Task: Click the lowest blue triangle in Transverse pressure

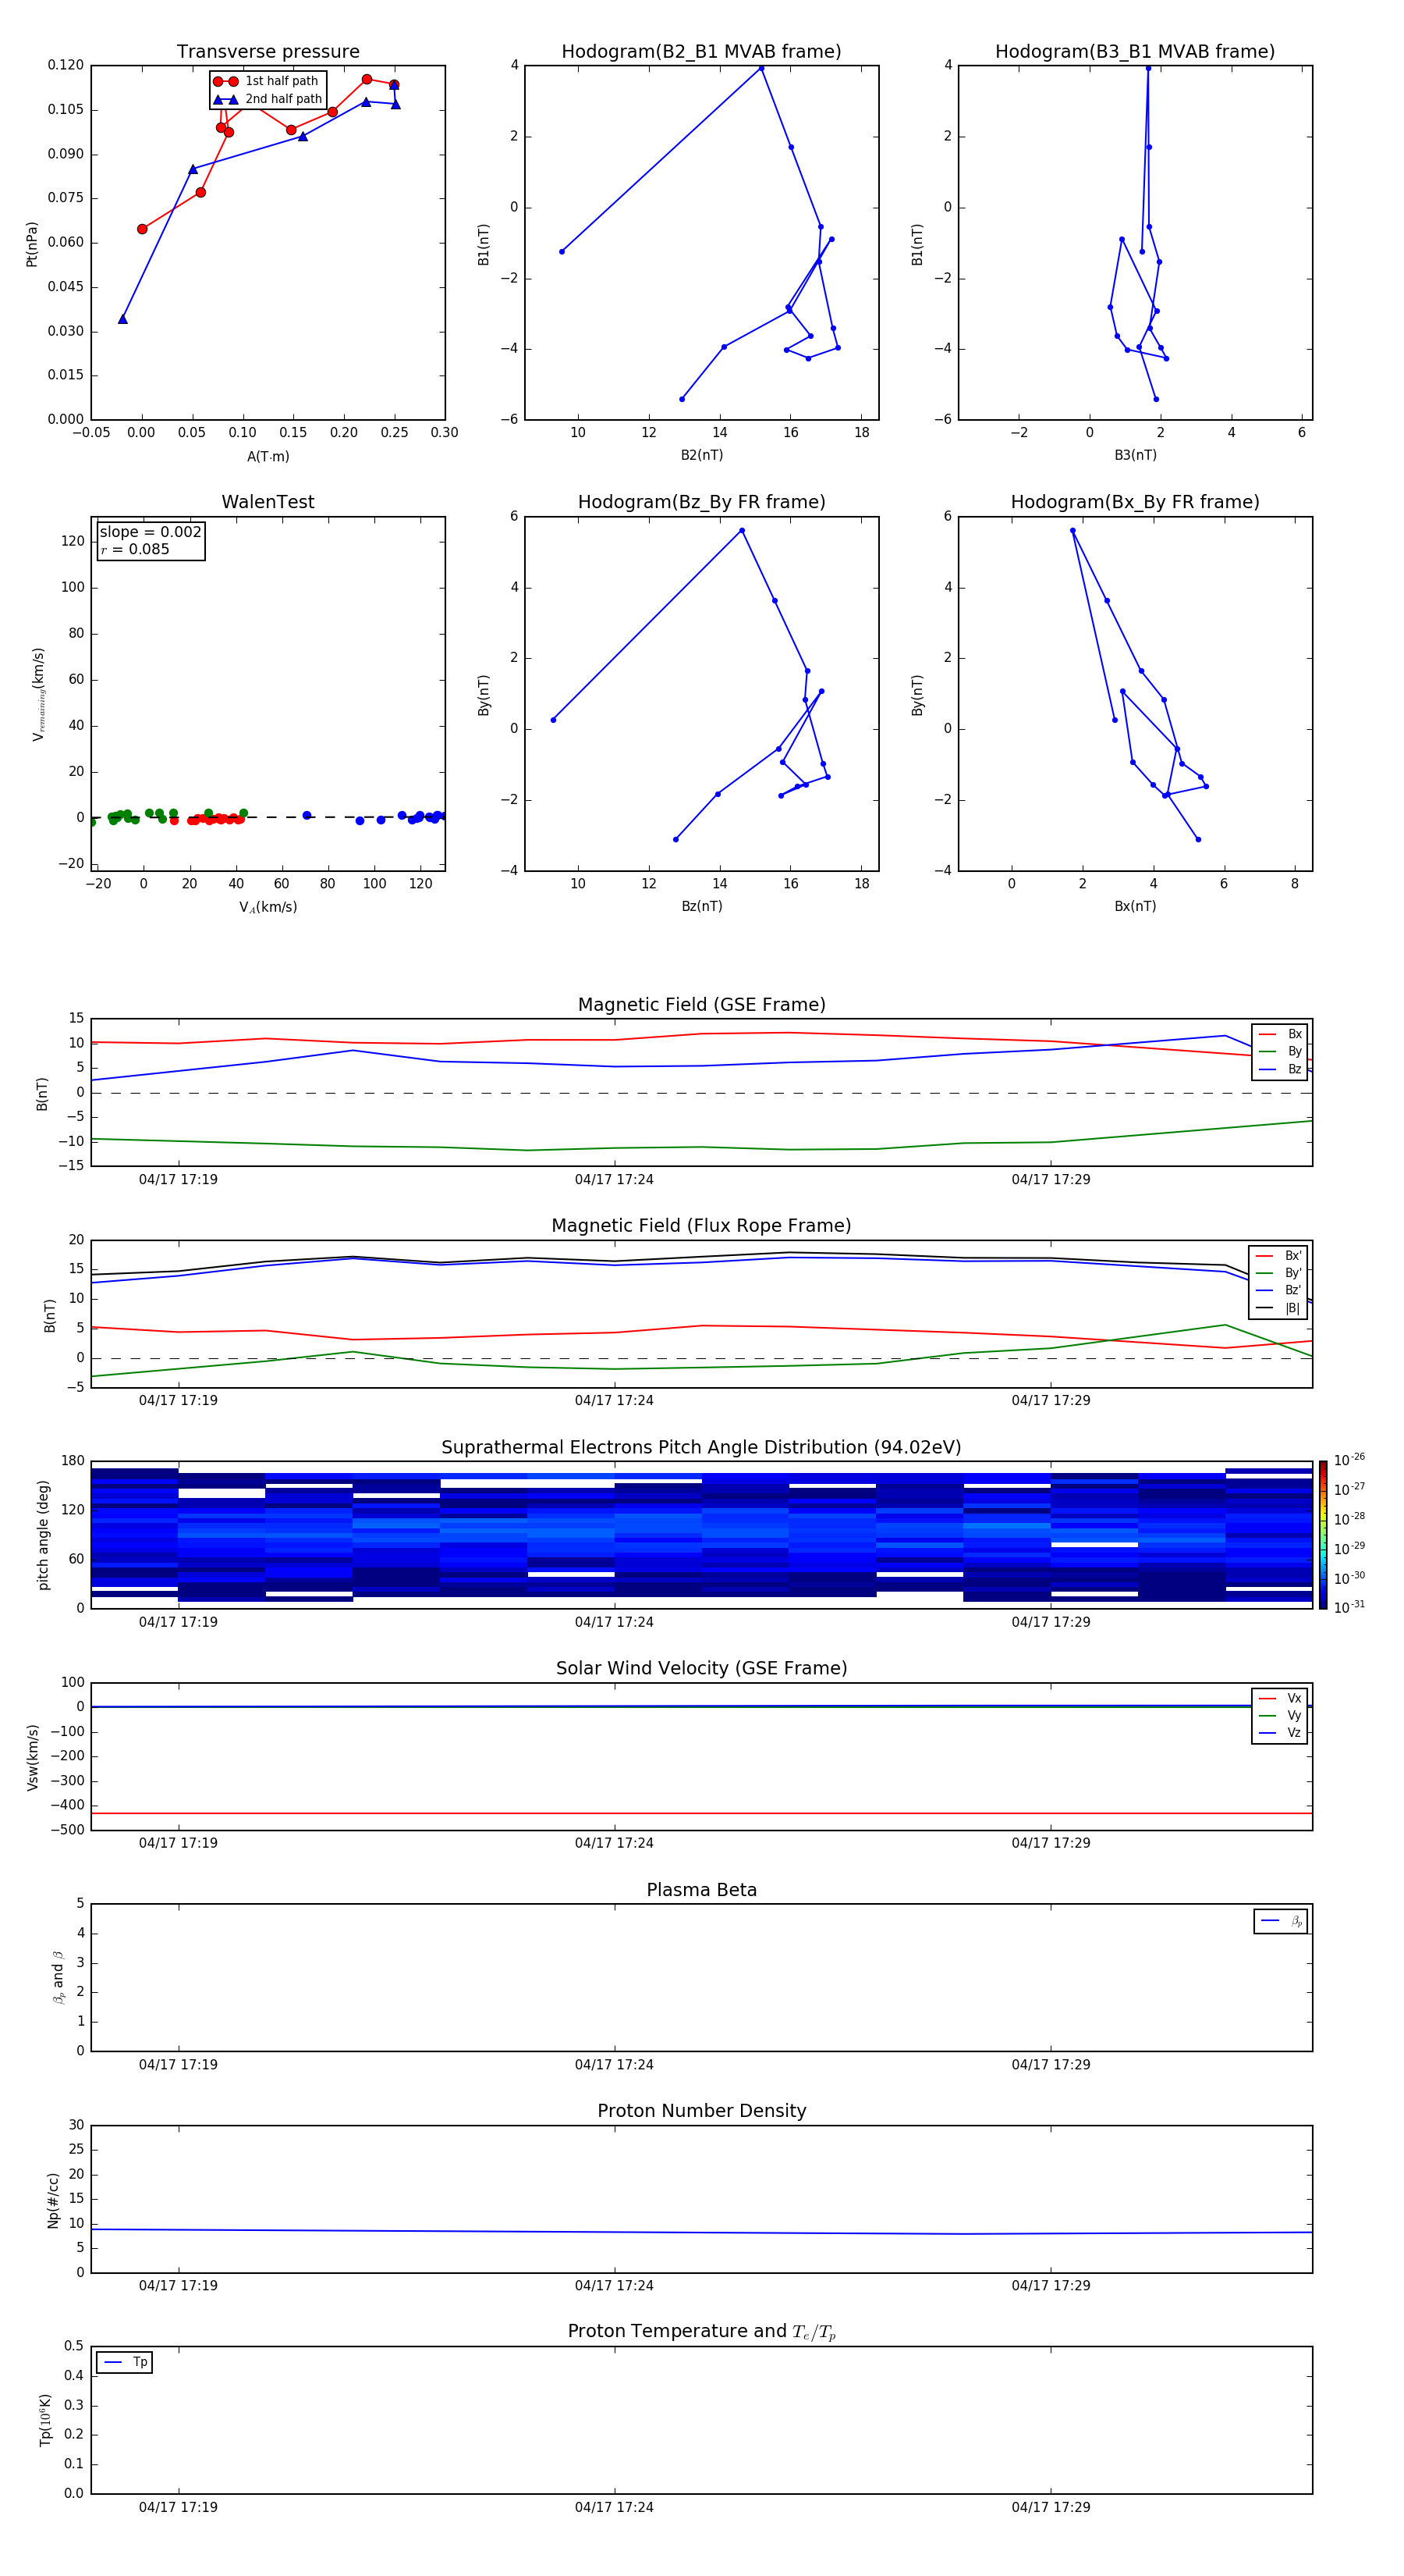Action: tap(123, 319)
